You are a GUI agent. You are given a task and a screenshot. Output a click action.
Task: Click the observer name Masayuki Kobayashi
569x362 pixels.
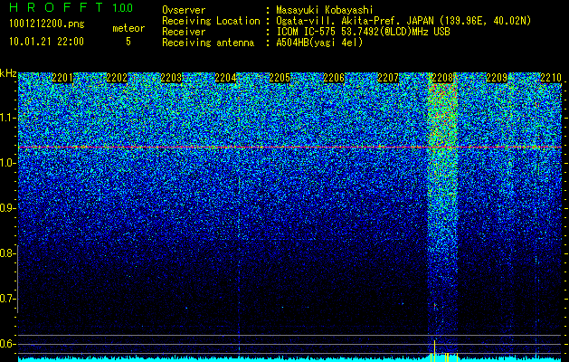[325, 10]
